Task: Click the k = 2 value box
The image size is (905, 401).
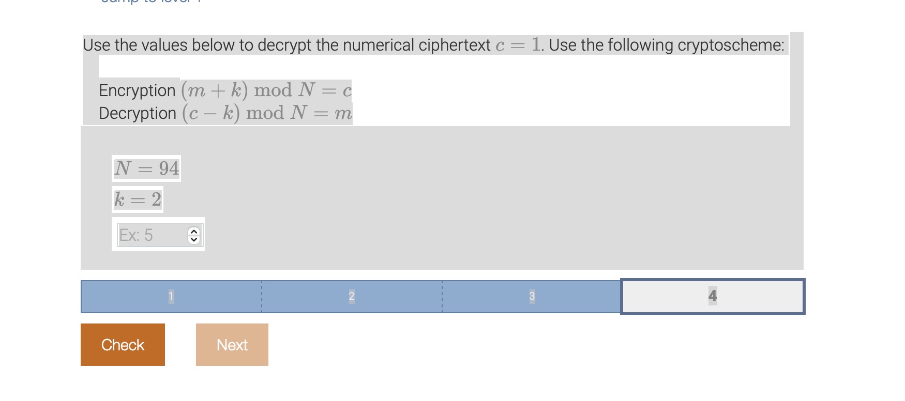Action: pos(138,199)
